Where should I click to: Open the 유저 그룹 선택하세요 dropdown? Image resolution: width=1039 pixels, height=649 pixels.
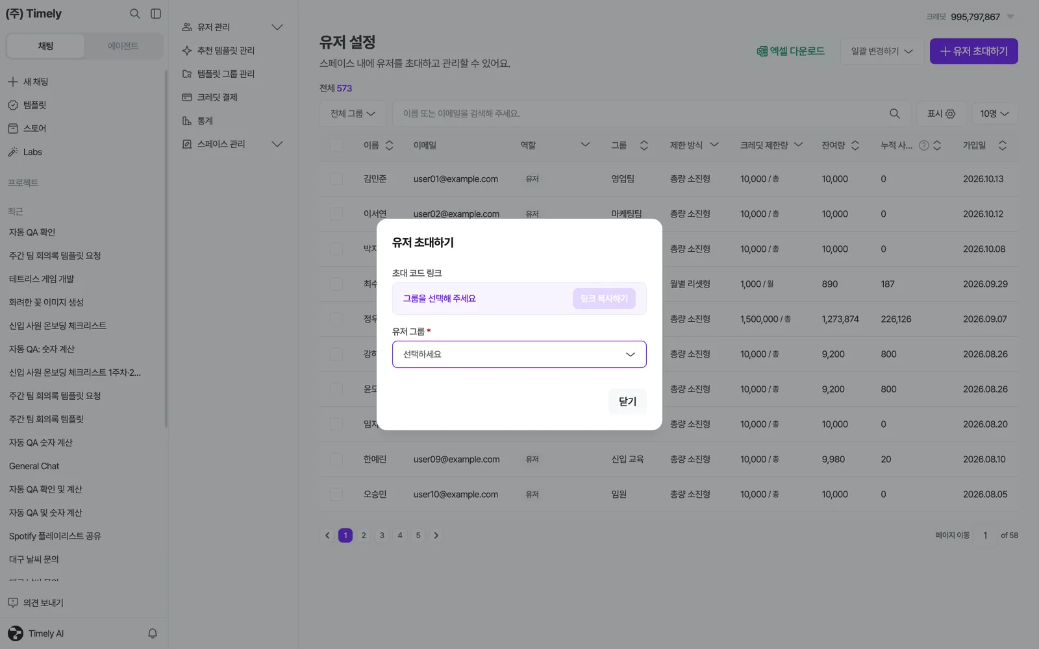point(519,354)
